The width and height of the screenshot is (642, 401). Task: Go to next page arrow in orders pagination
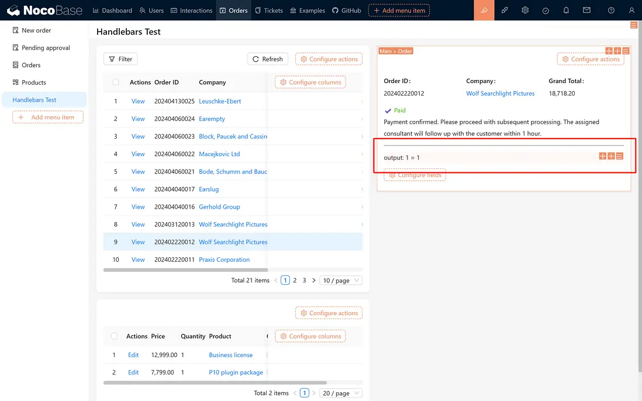pyautogui.click(x=313, y=281)
